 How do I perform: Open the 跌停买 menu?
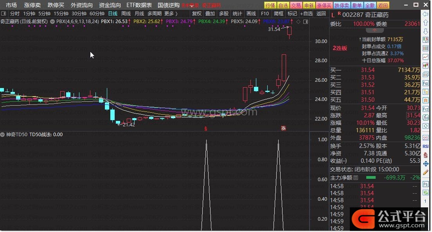pyautogui.click(x=56, y=5)
